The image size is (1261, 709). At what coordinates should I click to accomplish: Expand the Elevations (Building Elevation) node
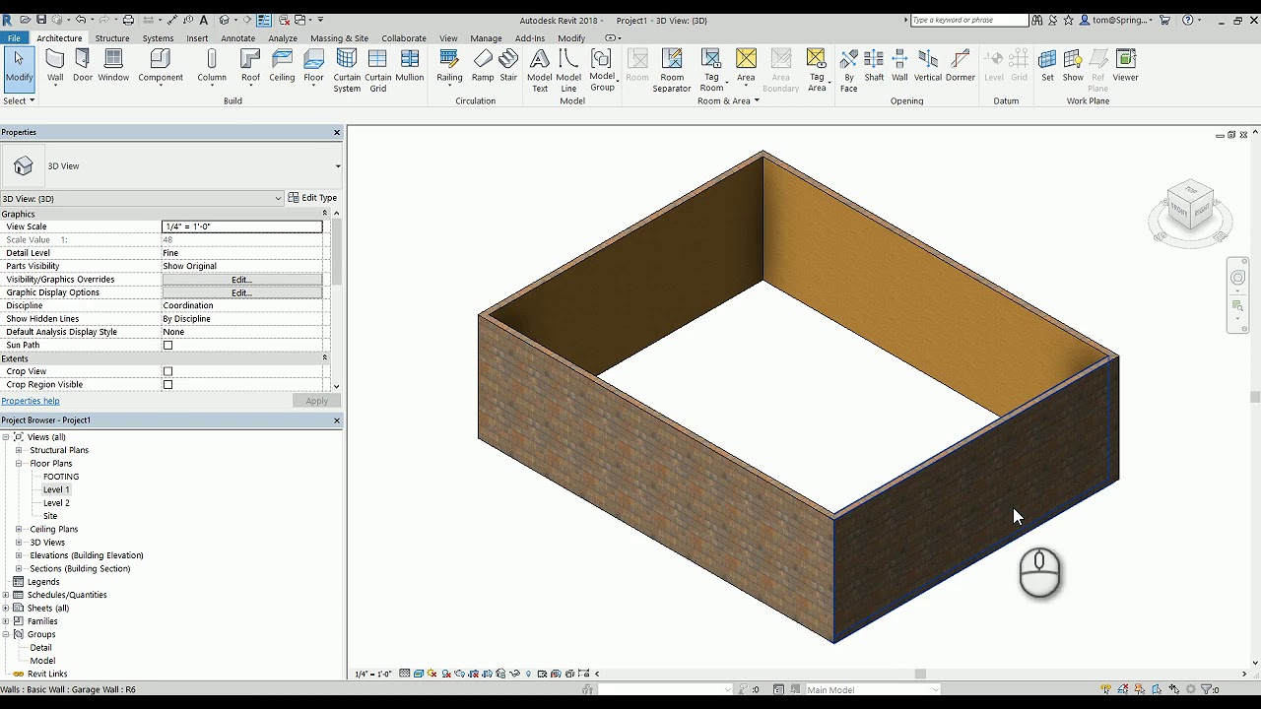19,555
